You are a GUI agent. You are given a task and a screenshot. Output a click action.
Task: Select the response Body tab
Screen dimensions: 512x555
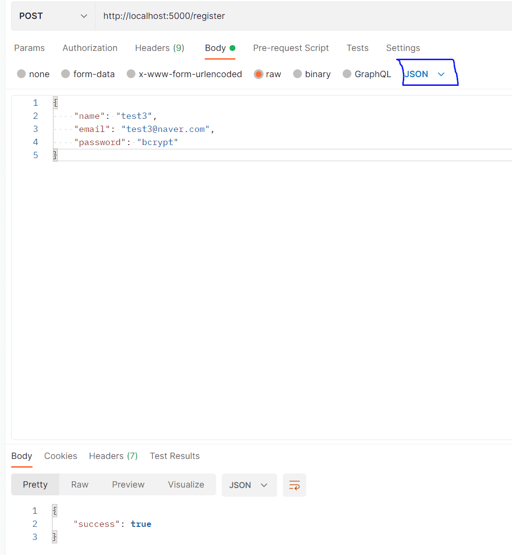click(22, 456)
